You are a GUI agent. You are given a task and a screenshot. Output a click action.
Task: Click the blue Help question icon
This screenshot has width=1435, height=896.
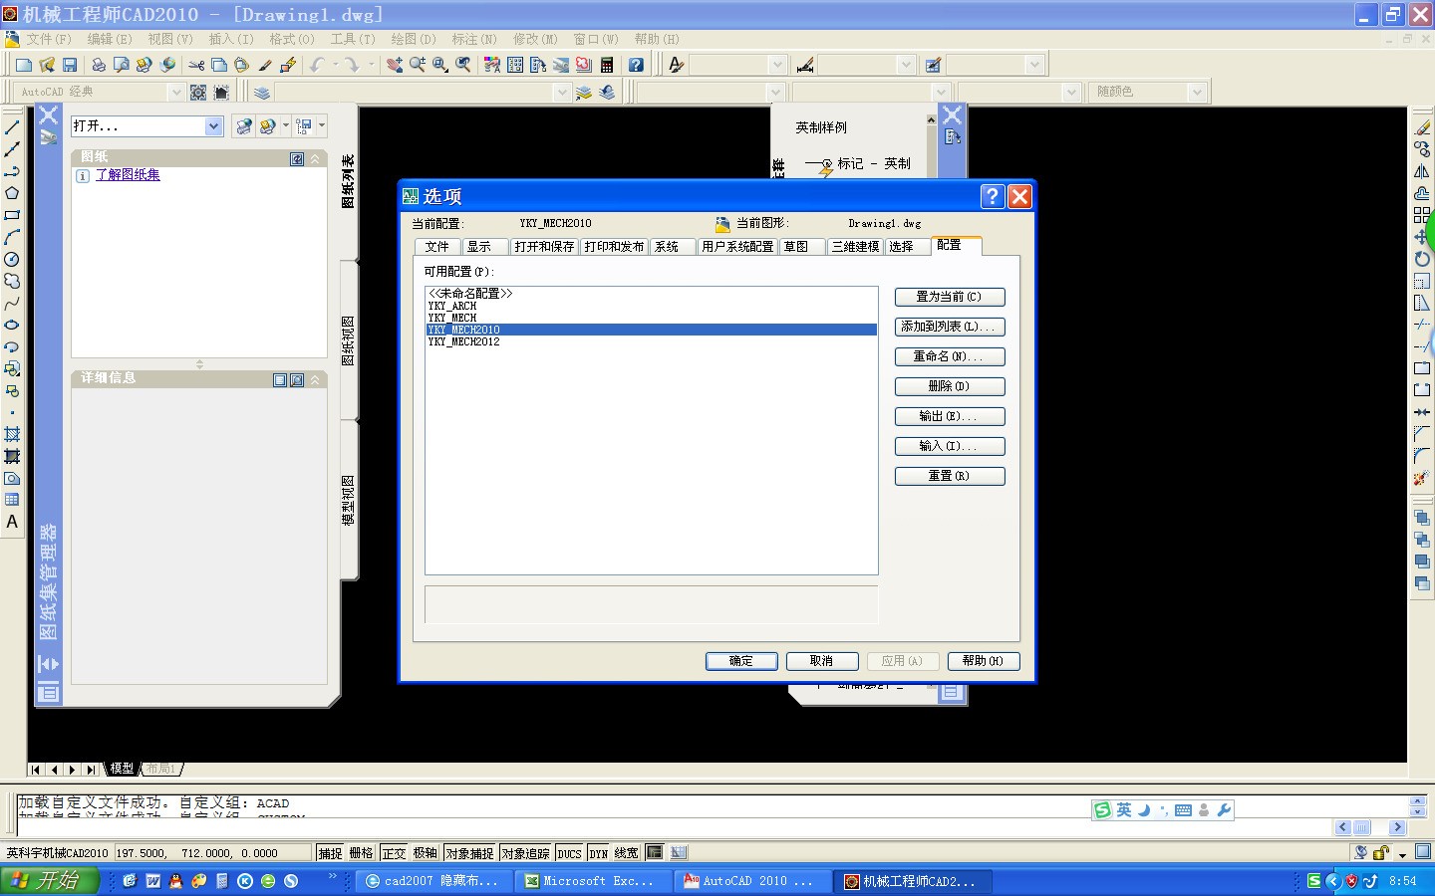click(x=636, y=65)
